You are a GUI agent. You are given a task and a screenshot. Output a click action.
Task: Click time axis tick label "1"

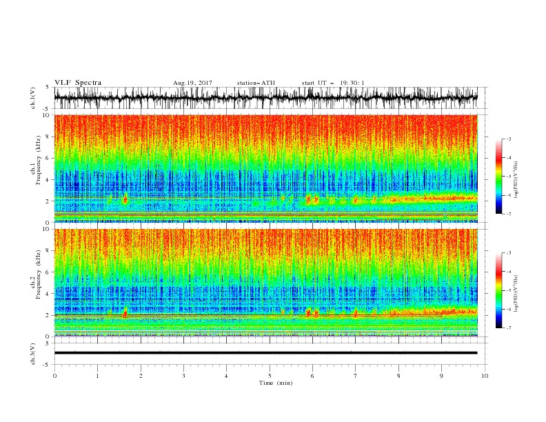coord(97,376)
